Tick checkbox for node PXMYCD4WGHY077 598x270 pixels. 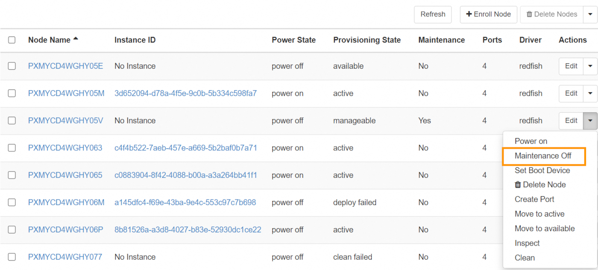pos(12,257)
